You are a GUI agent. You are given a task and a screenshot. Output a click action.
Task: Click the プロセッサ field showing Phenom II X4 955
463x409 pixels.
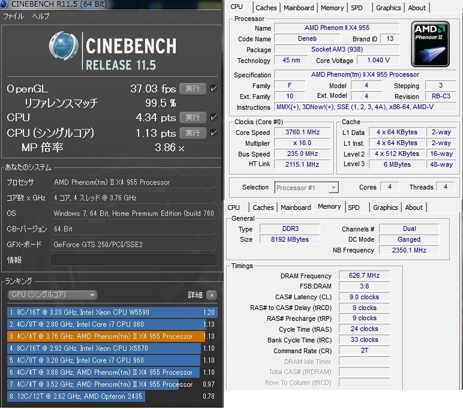(x=134, y=182)
